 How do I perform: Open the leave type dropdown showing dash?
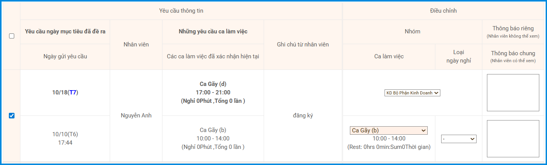[459, 139]
